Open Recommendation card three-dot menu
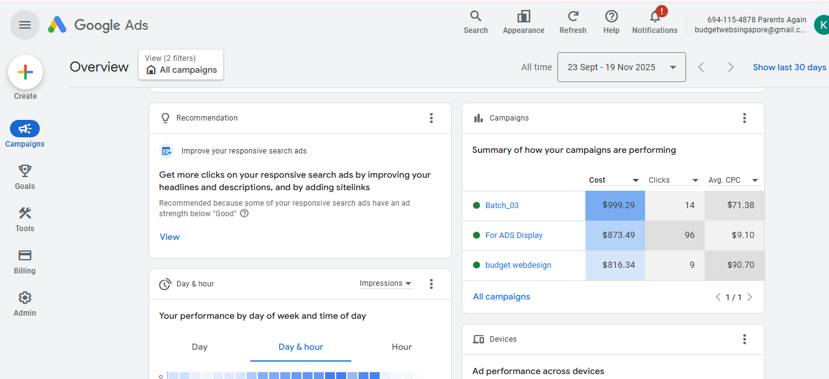The width and height of the screenshot is (829, 379). pyautogui.click(x=431, y=118)
